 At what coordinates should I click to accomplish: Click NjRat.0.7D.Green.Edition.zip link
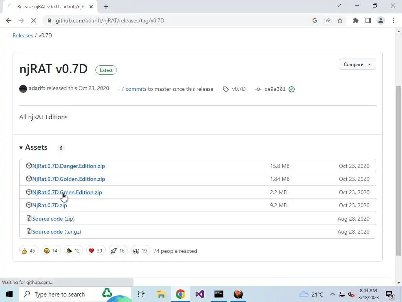[x=67, y=192]
